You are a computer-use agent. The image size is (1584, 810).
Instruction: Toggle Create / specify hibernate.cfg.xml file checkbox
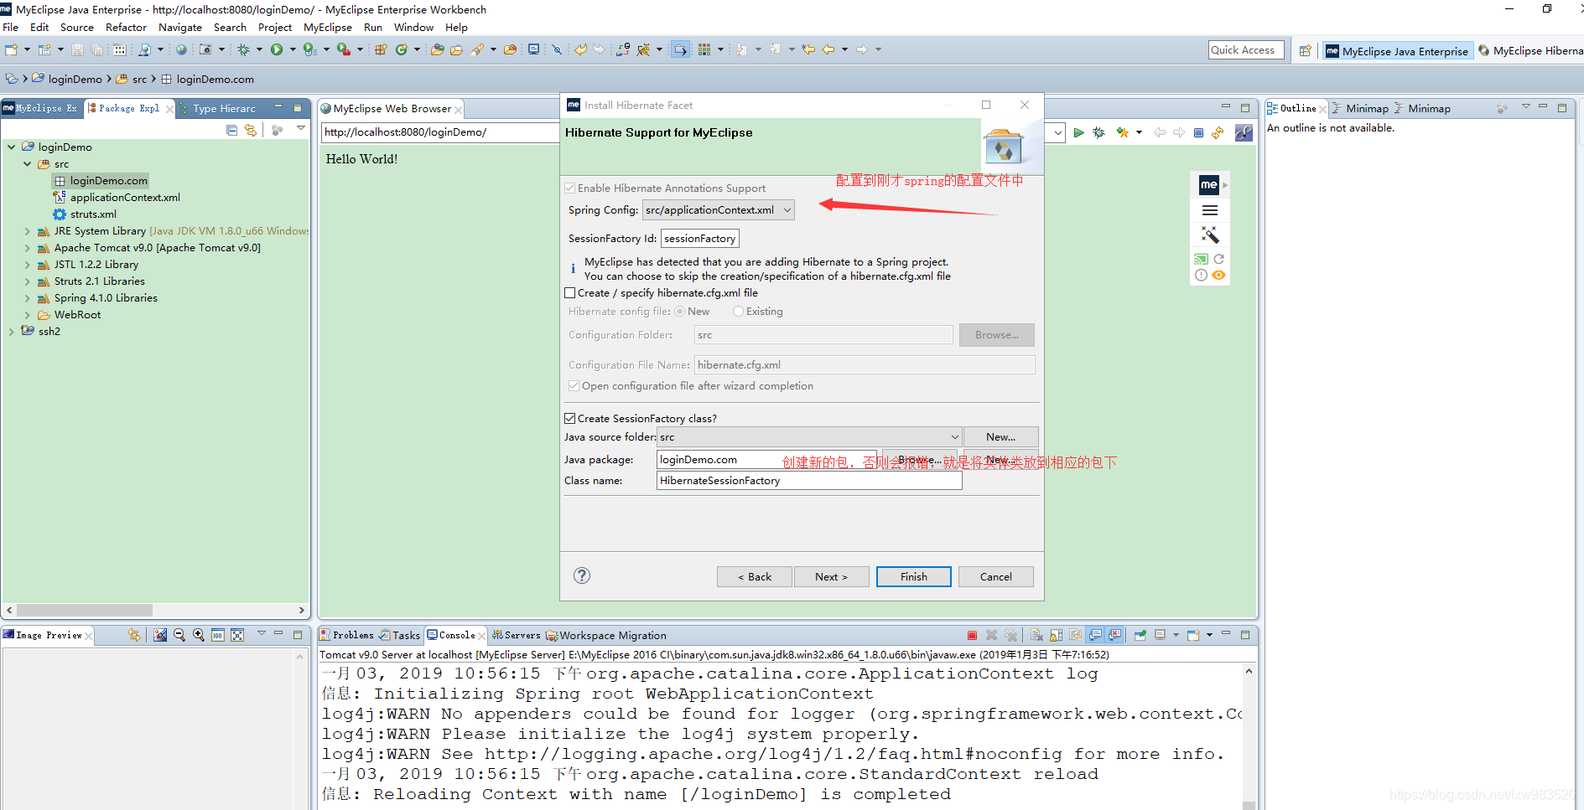pyautogui.click(x=570, y=293)
